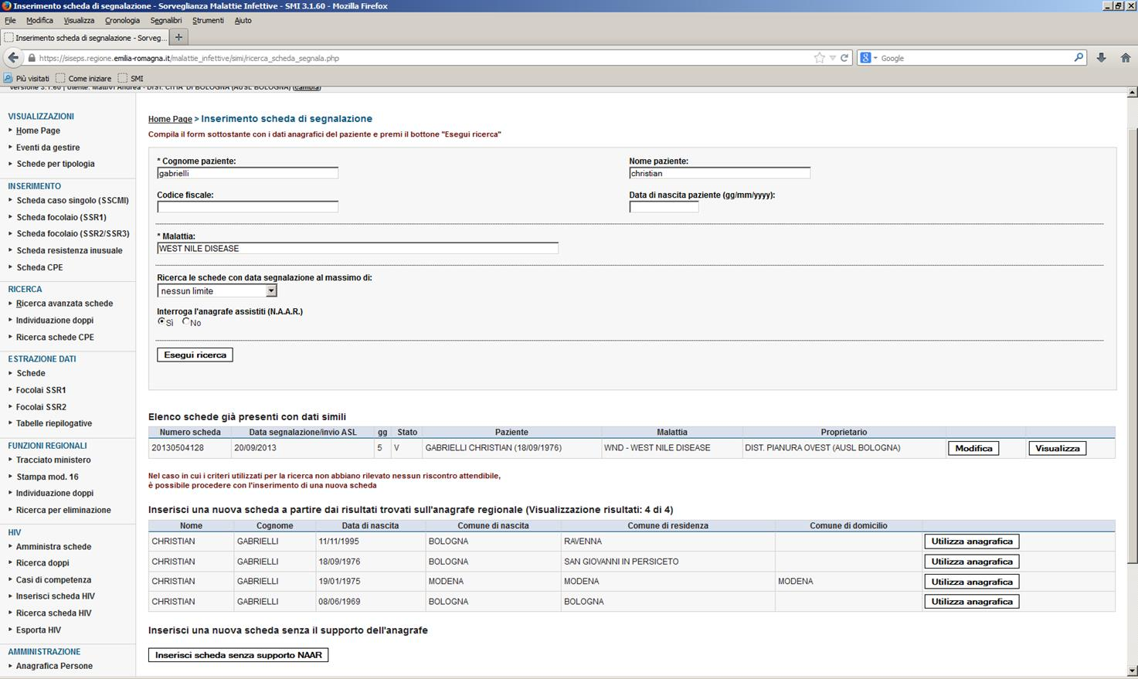Open Ricerca avanzata schede
Viewport: 1138px width, 679px height.
(64, 304)
